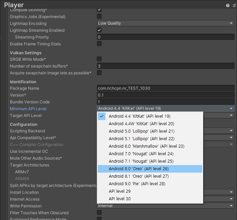Click the Write Permission label
Viewport: 237px width, 220px height.
26,206
